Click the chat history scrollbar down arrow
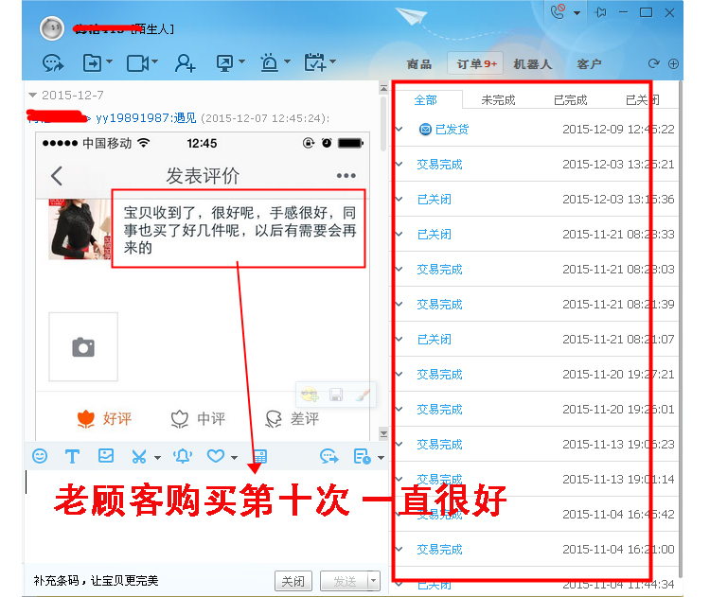Viewport: 710px width, 597px height. pos(383,433)
